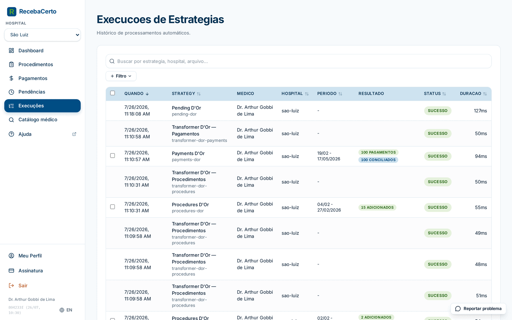Open Assinatura page
512x320 pixels.
coord(43,271)
